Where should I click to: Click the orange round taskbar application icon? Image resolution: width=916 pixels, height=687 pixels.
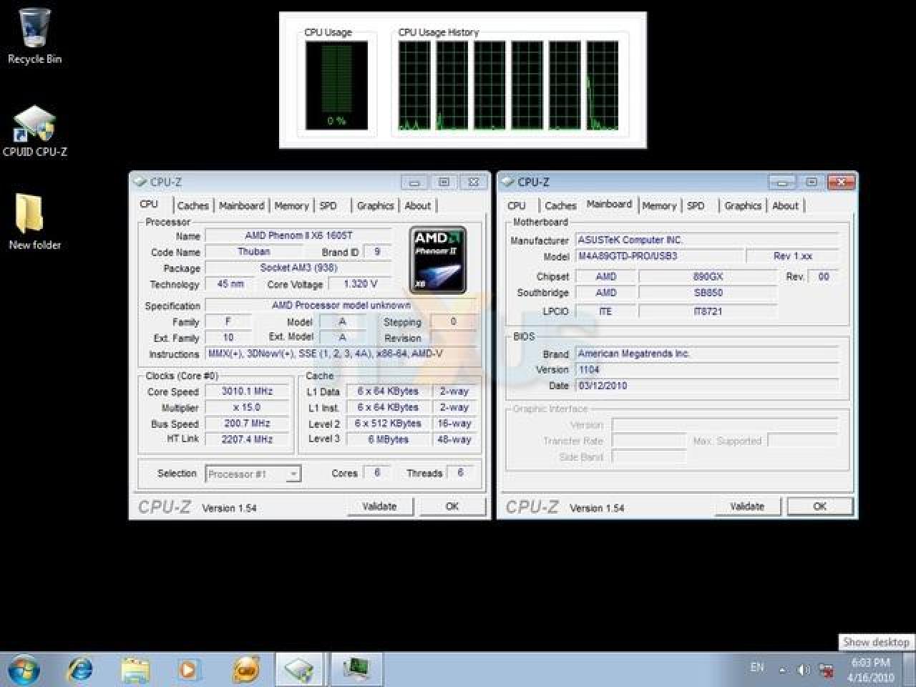(246, 670)
